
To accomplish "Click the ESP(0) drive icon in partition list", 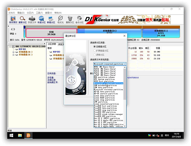I will coord(51,52).
